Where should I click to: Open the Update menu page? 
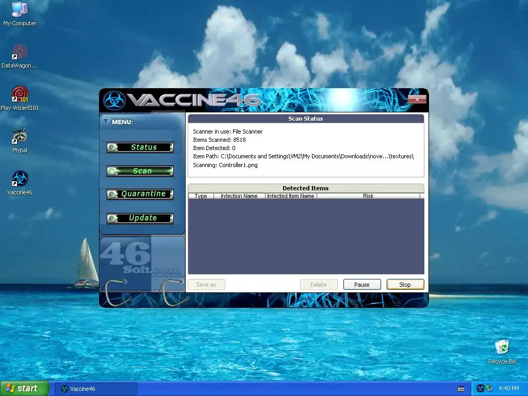140,218
